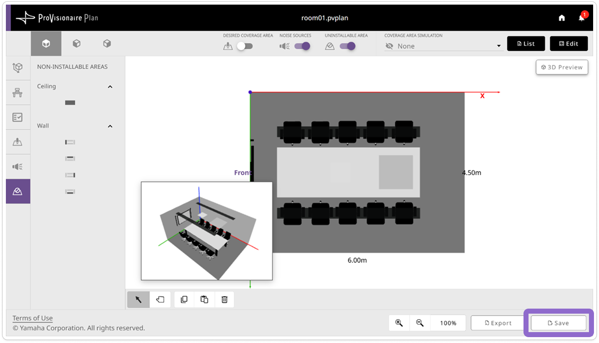This screenshot has height=343, width=599.
Task: Open the home screen via house icon
Action: point(562,18)
